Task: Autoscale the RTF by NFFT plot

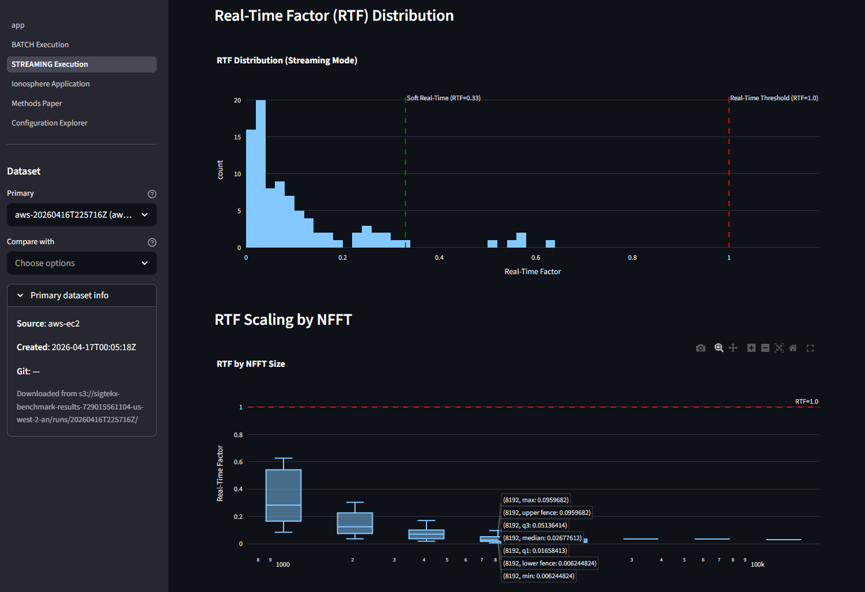Action: coord(779,348)
